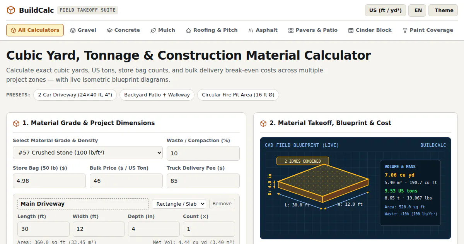Viewport: 464px width, 244px height.
Task: Open the Rectangle / Slab shape dropdown
Action: (179, 204)
